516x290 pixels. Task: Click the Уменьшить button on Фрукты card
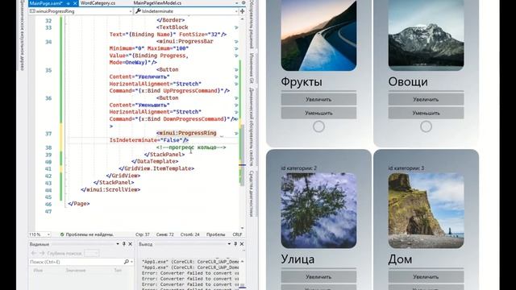coord(318,113)
